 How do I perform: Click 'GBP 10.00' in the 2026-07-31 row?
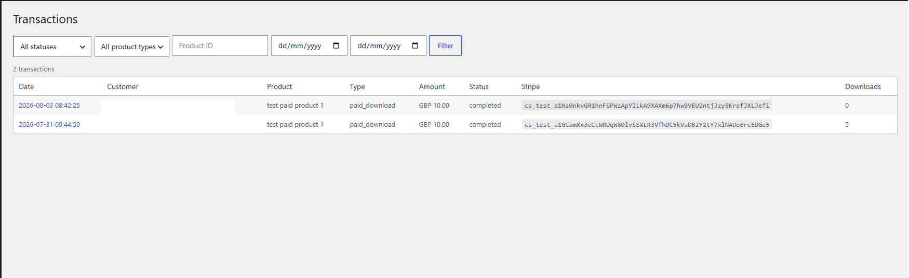[434, 124]
